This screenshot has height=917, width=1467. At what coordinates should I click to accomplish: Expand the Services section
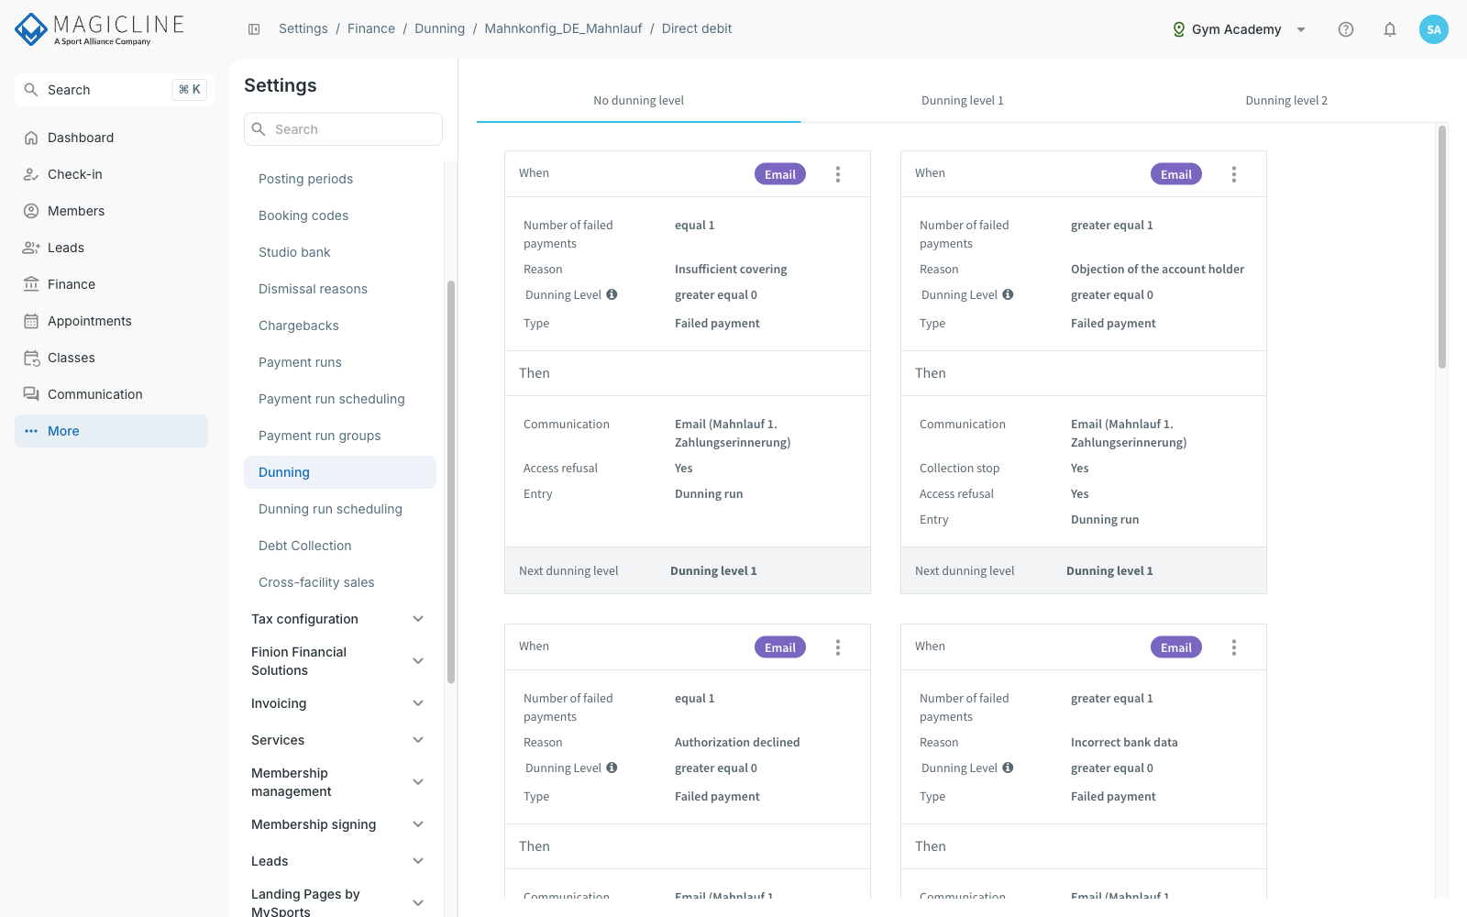[418, 740]
